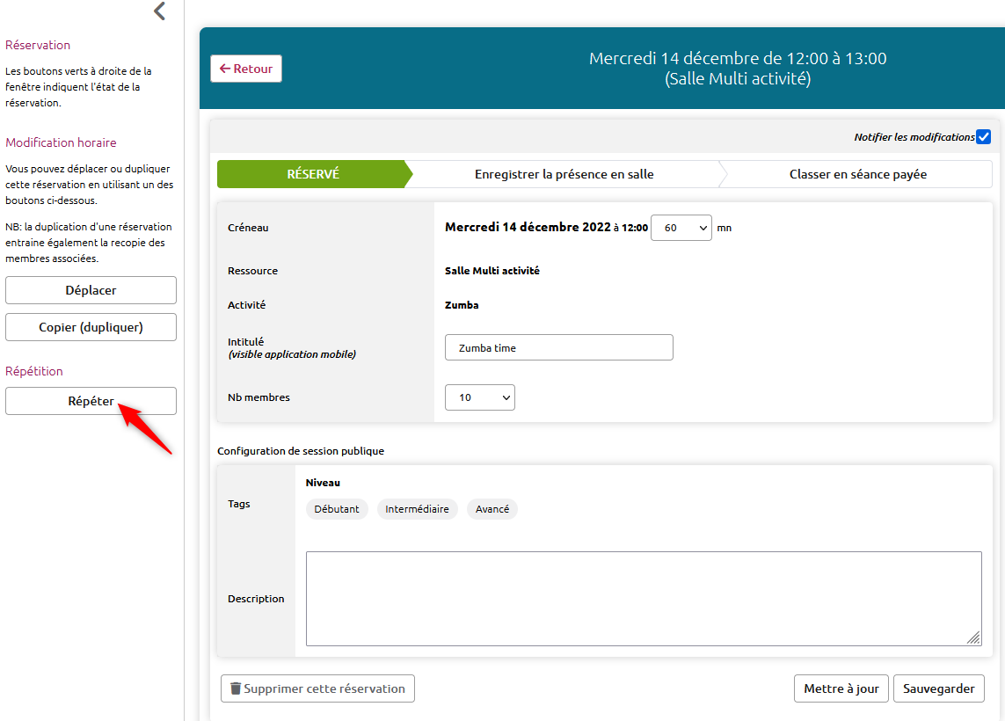Click the Répéter button

click(91, 401)
